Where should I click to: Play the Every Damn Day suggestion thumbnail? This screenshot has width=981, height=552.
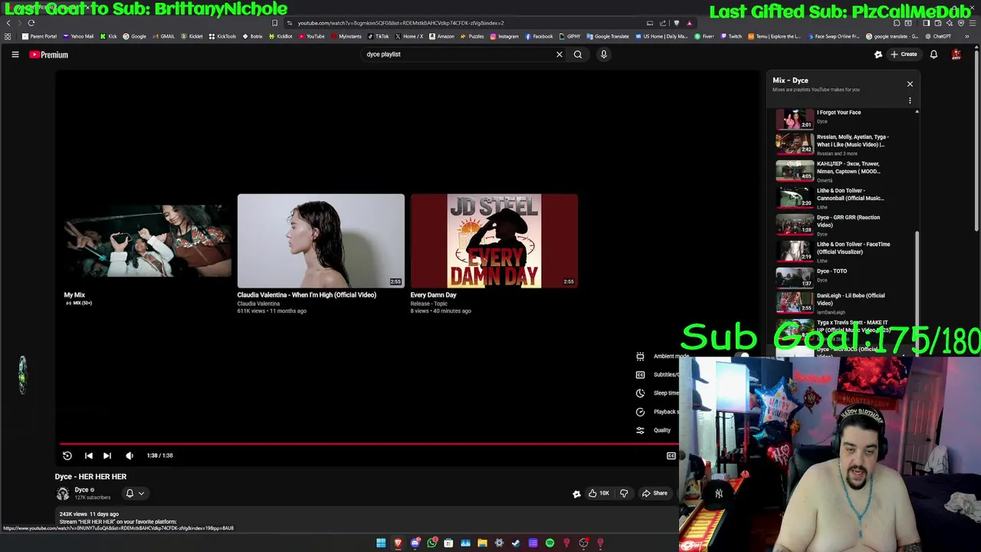pos(494,241)
